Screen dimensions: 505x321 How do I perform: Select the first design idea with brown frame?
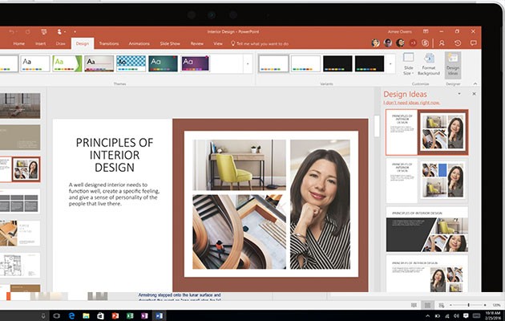click(427, 132)
